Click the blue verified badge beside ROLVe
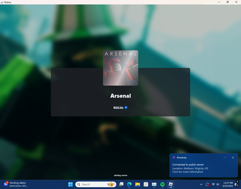This screenshot has height=189, width=241. point(126,107)
